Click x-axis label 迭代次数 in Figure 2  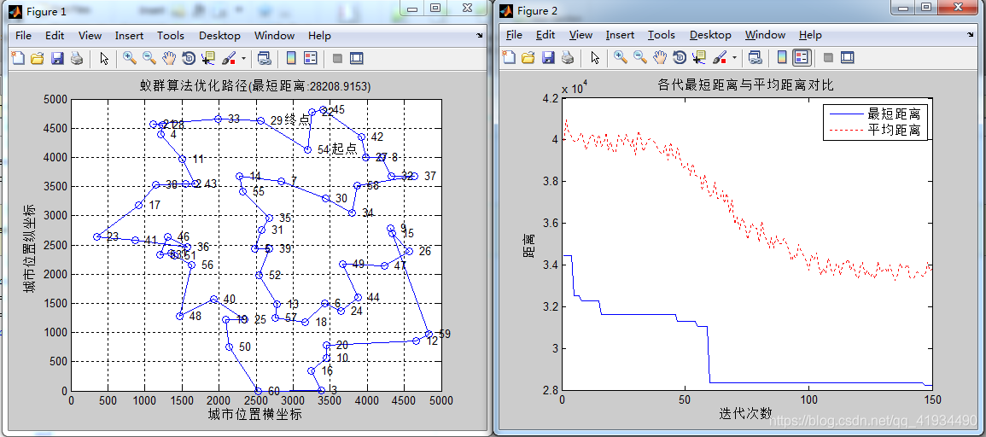746,414
